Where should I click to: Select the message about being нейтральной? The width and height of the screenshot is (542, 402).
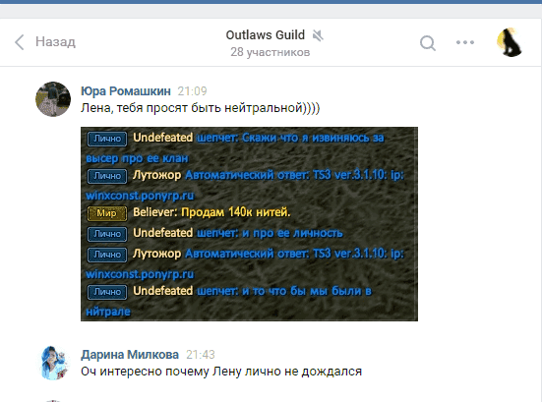(x=200, y=108)
